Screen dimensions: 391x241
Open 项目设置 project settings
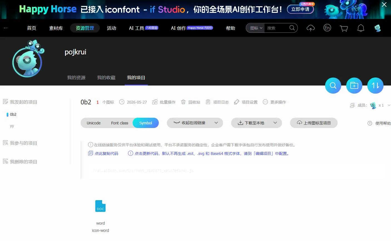pos(246,102)
